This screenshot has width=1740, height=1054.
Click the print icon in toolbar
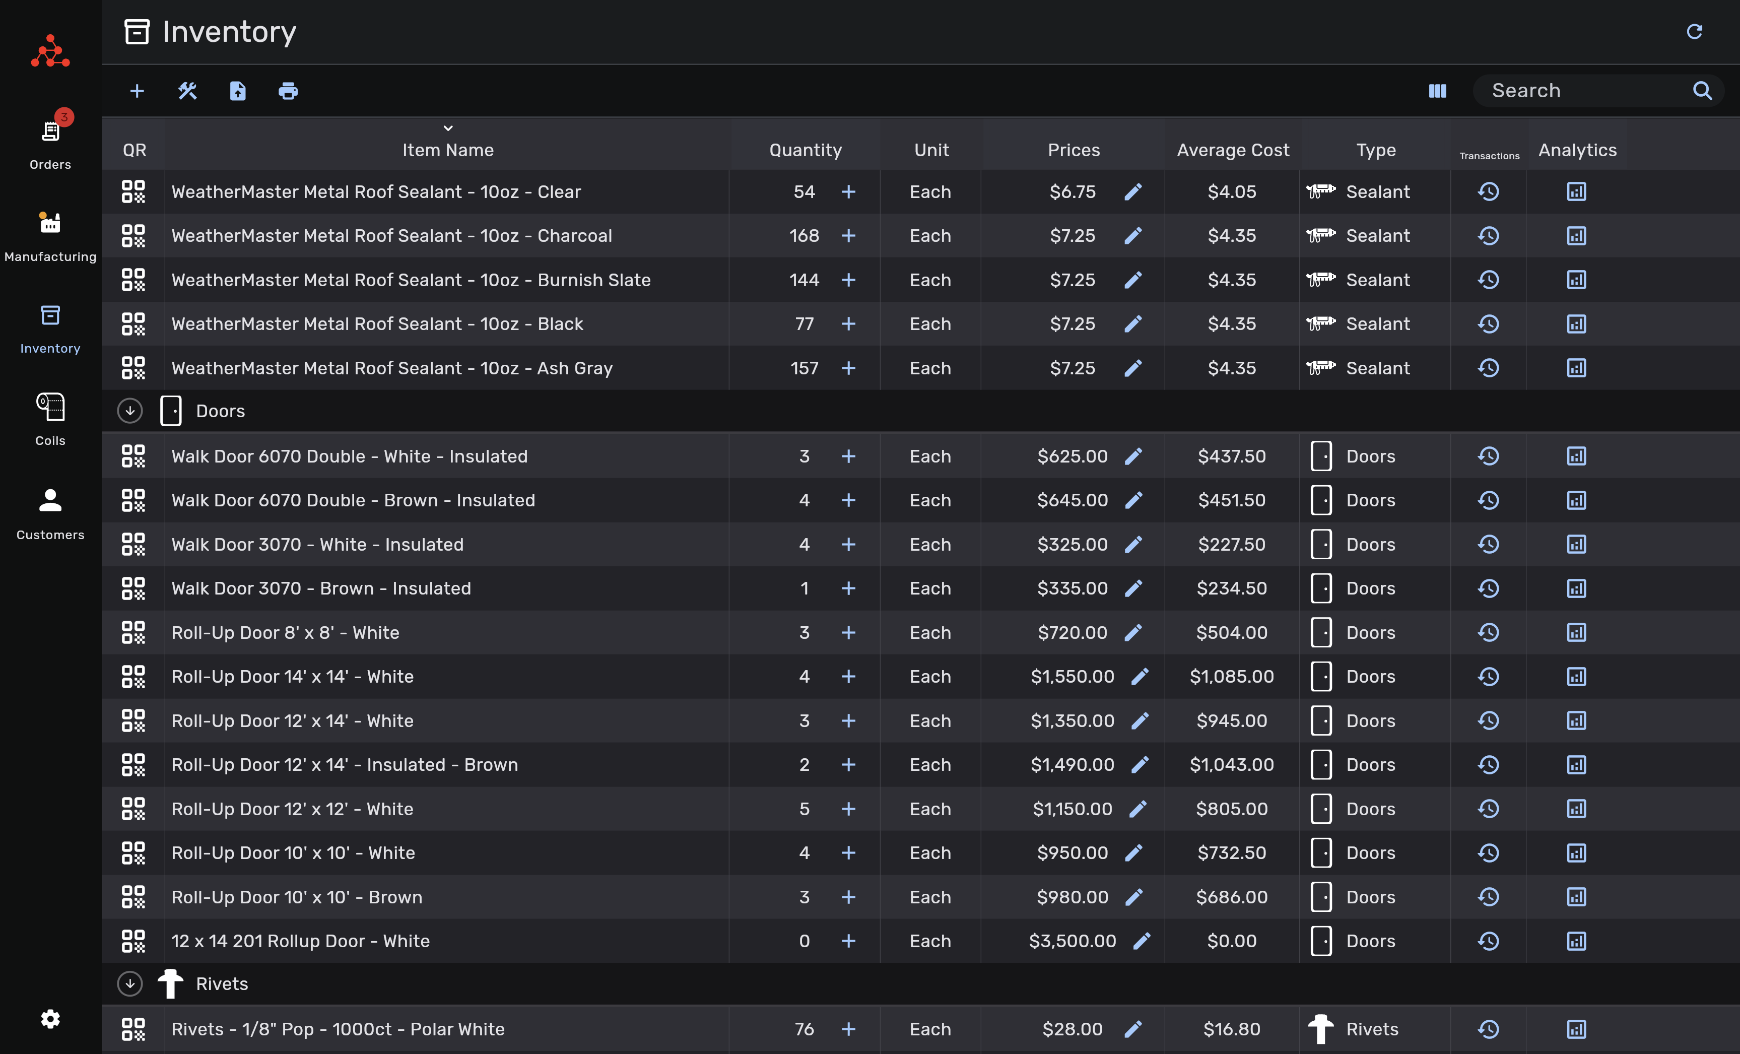click(x=288, y=91)
